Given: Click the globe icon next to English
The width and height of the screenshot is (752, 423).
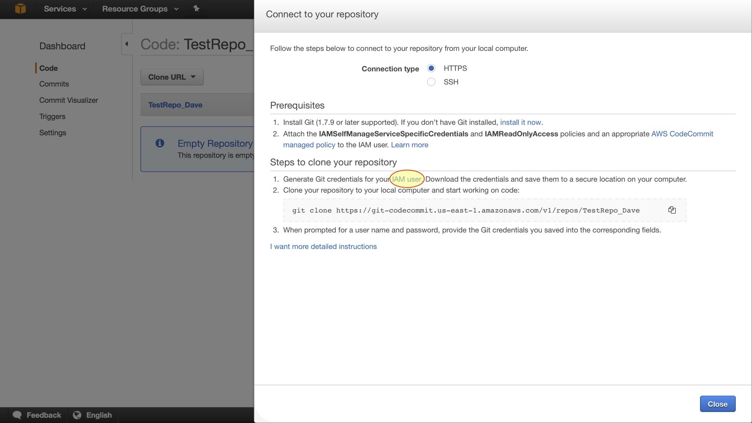Looking at the screenshot, I should point(77,415).
